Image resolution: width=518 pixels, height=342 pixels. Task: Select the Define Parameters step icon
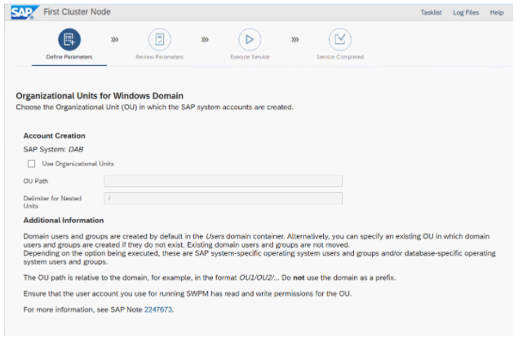click(69, 40)
